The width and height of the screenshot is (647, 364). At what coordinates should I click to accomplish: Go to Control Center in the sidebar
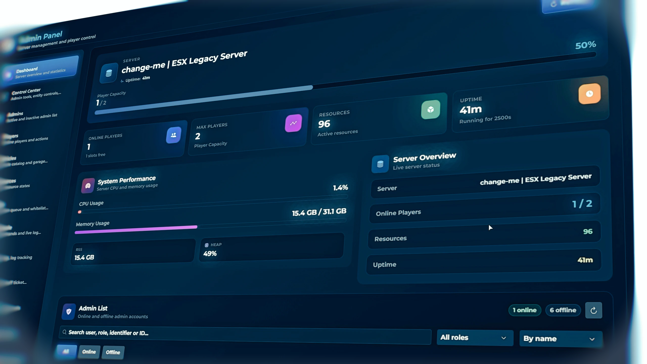[36, 94]
